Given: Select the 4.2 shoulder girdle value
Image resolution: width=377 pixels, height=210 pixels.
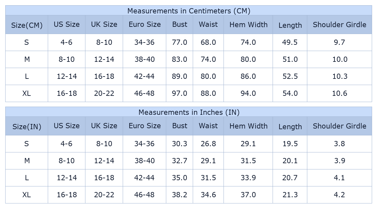Looking at the screenshot, I should click(x=339, y=195).
